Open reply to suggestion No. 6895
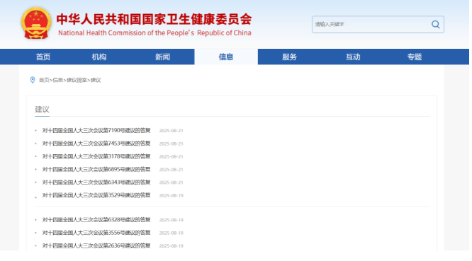Image resolution: width=472 pixels, height=261 pixels. (x=96, y=169)
